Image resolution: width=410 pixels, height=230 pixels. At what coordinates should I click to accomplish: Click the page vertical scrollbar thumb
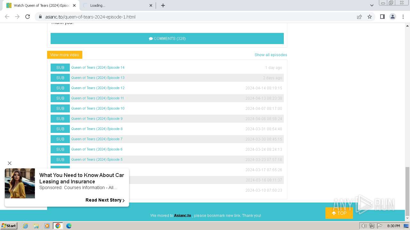click(407, 191)
